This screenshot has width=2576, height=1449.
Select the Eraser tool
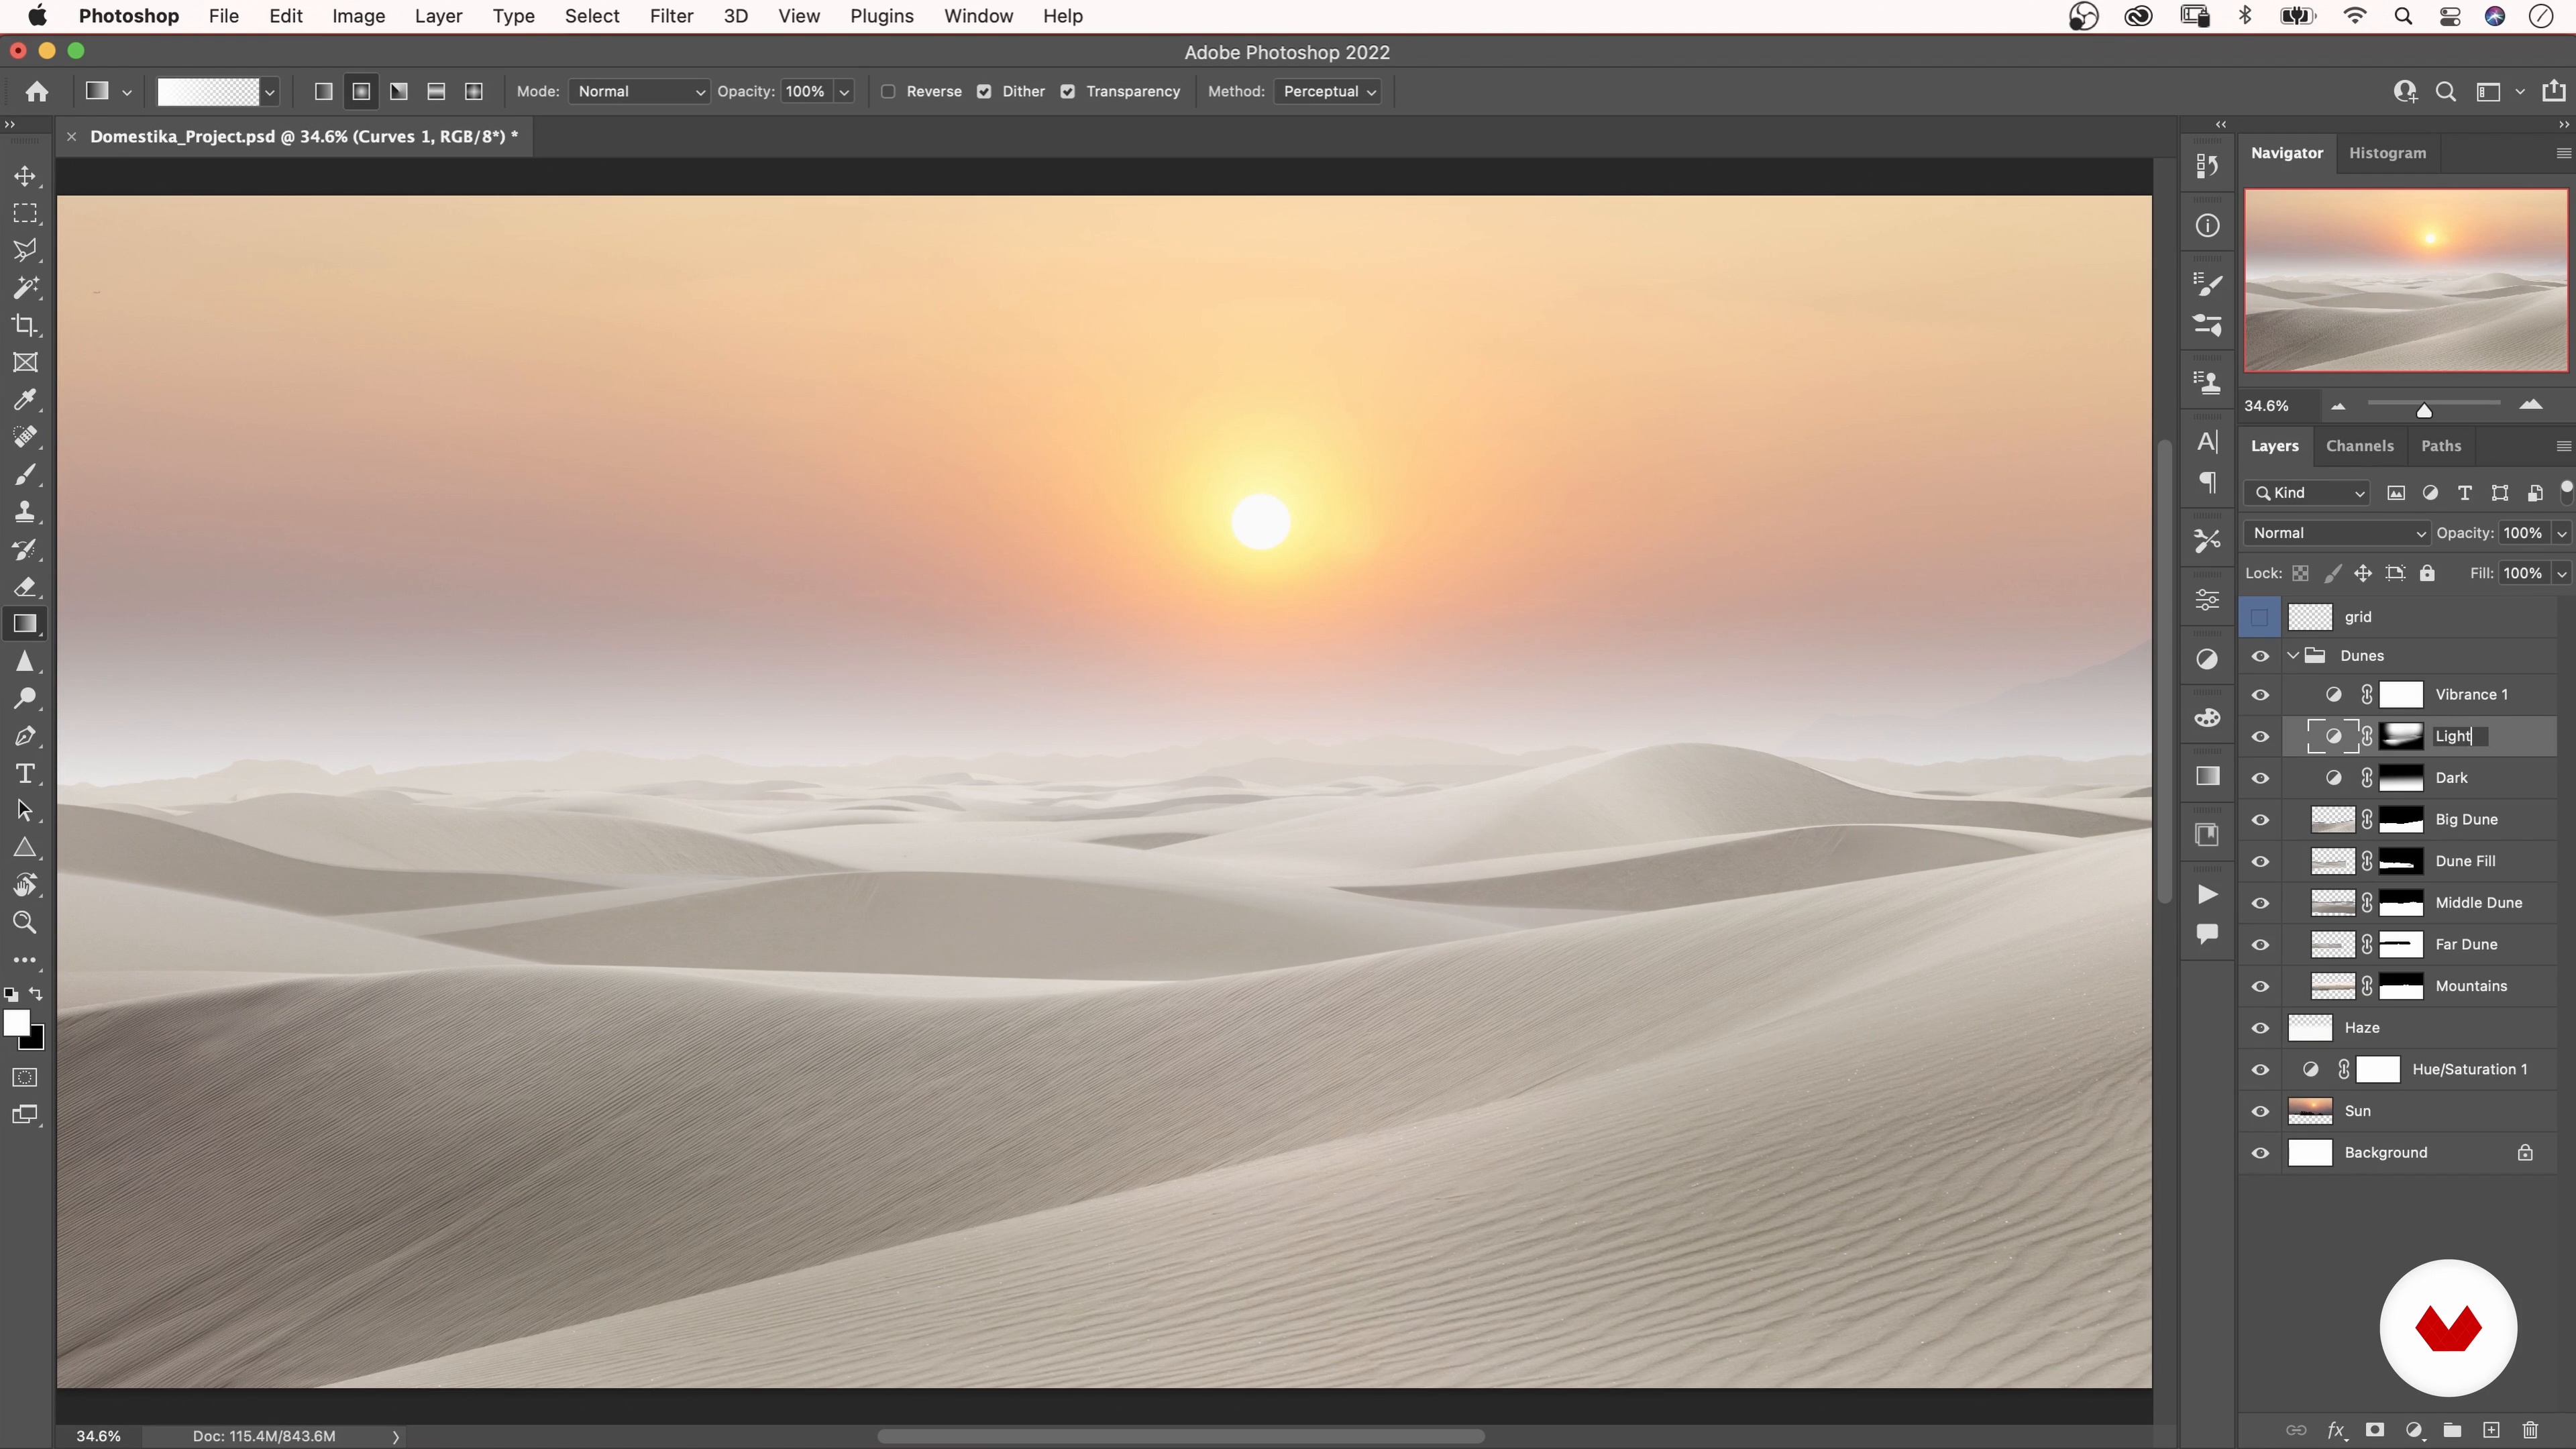pos(25,587)
